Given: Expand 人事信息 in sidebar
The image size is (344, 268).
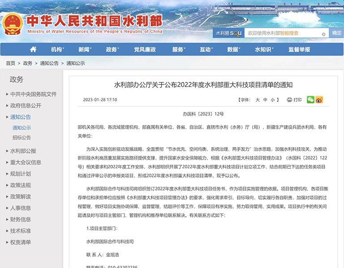Looking at the screenshot, I should 21,208.
